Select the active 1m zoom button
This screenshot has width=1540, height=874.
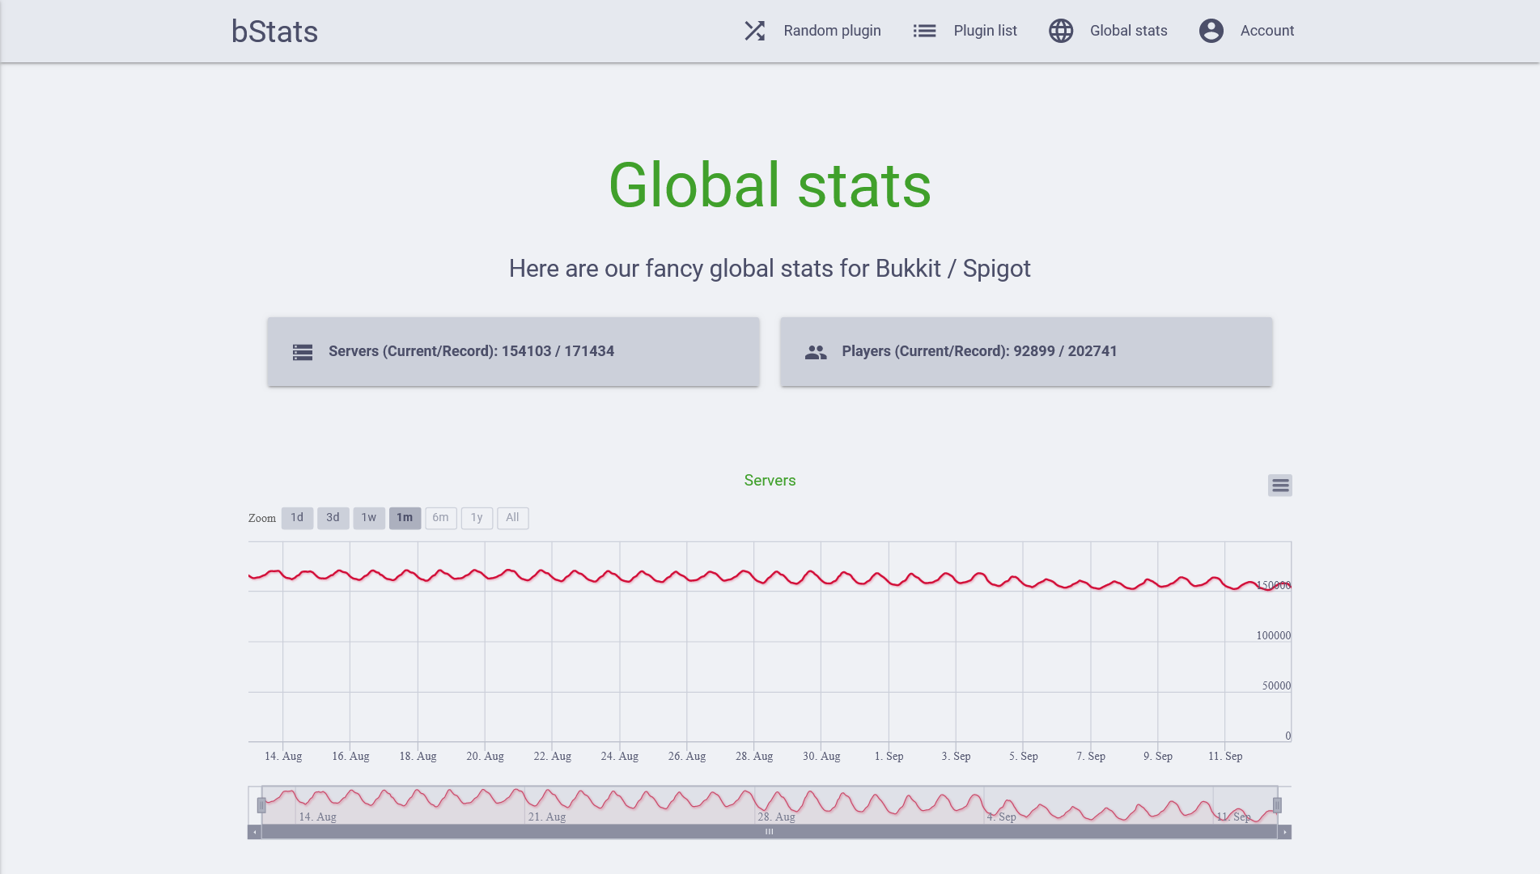[x=405, y=518]
